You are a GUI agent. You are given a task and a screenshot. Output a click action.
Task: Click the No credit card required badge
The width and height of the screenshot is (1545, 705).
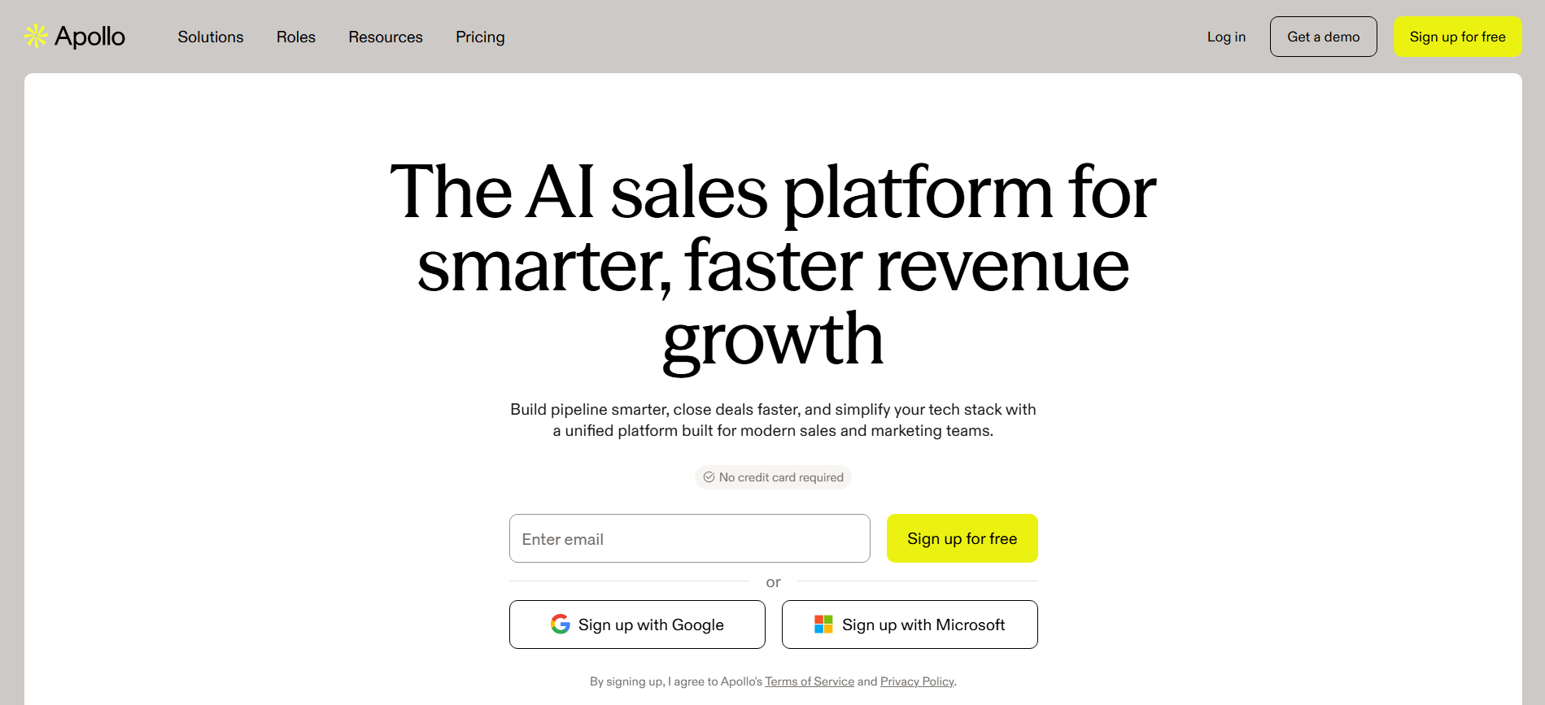(x=773, y=477)
